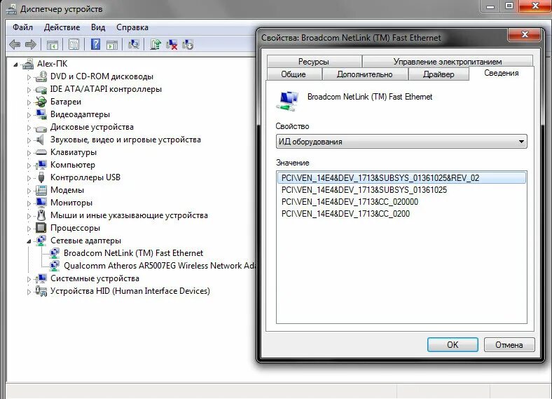Toggle the console tree pane toolbar icon

(x=53, y=45)
